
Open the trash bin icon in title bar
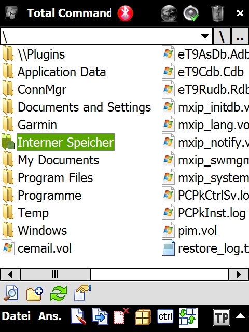(x=218, y=13)
